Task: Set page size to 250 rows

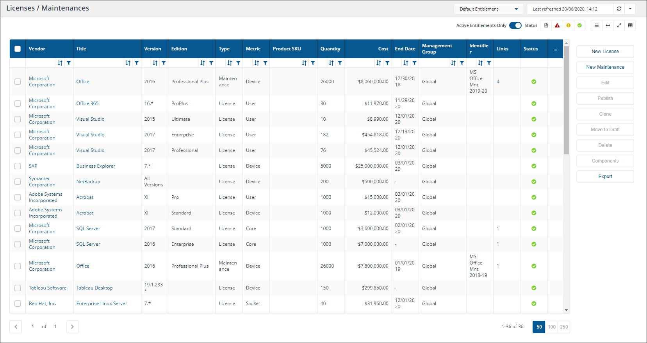Action: (564, 327)
